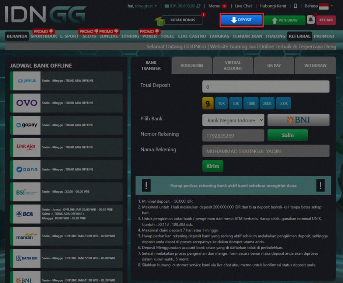
Task: Open the Togel menu
Action: click(x=168, y=36)
